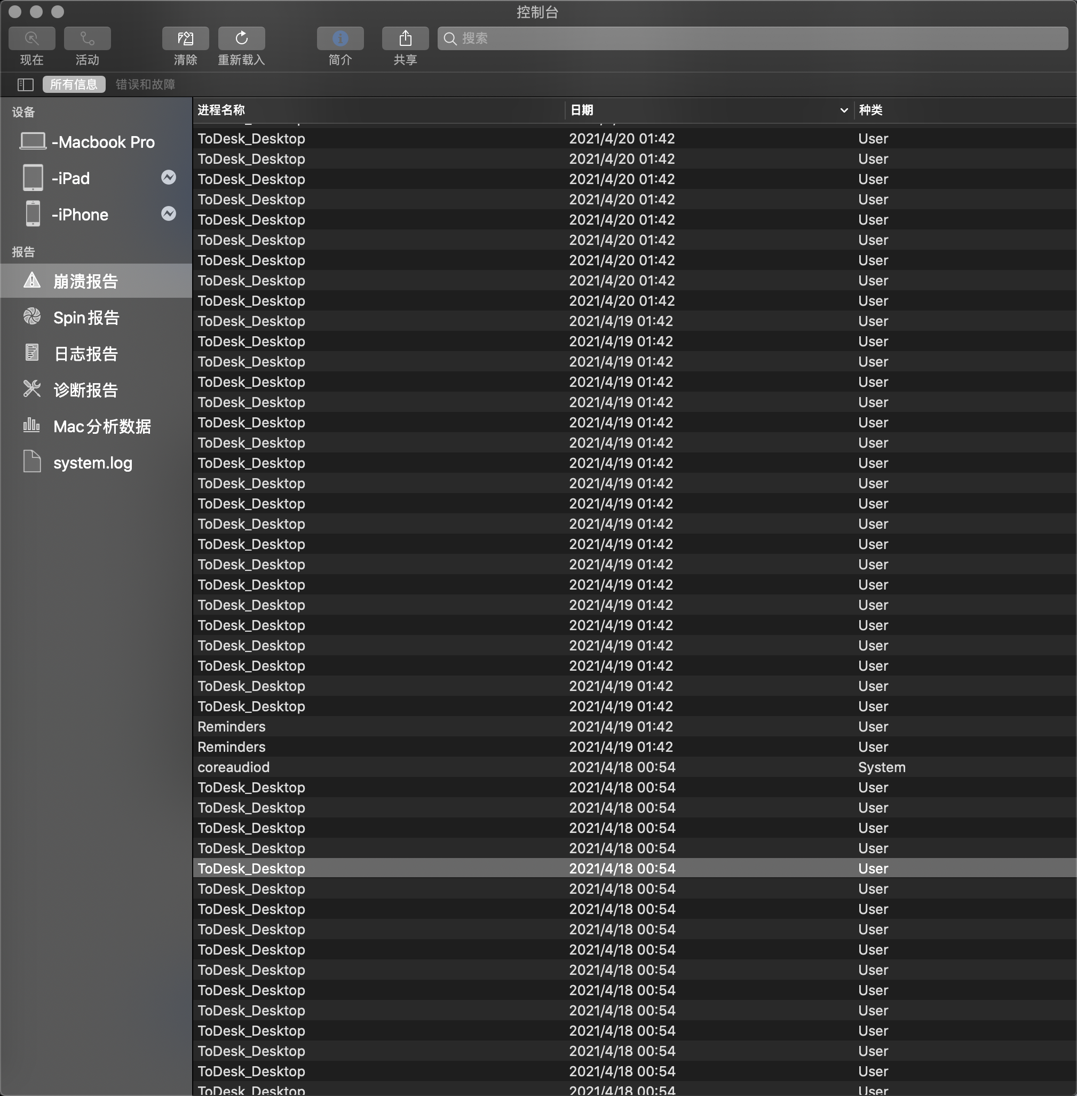Screen dimensions: 1077x1096
Task: Click the date 2021/4/18 00:54 in the coreaudiod row
Action: pyautogui.click(x=622, y=767)
